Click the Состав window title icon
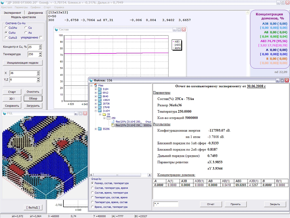The image size is (290, 218). (x=57, y=29)
